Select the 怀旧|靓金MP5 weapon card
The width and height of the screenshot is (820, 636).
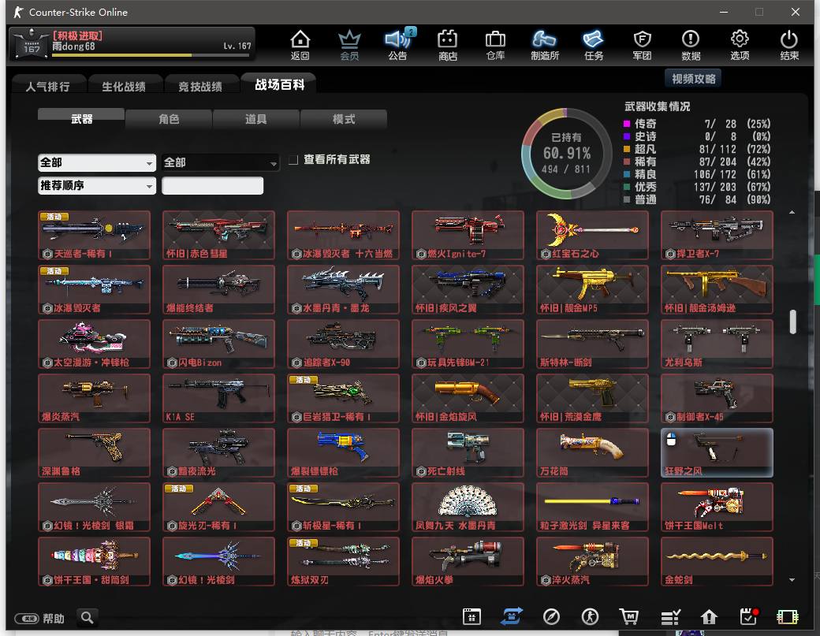(x=592, y=289)
